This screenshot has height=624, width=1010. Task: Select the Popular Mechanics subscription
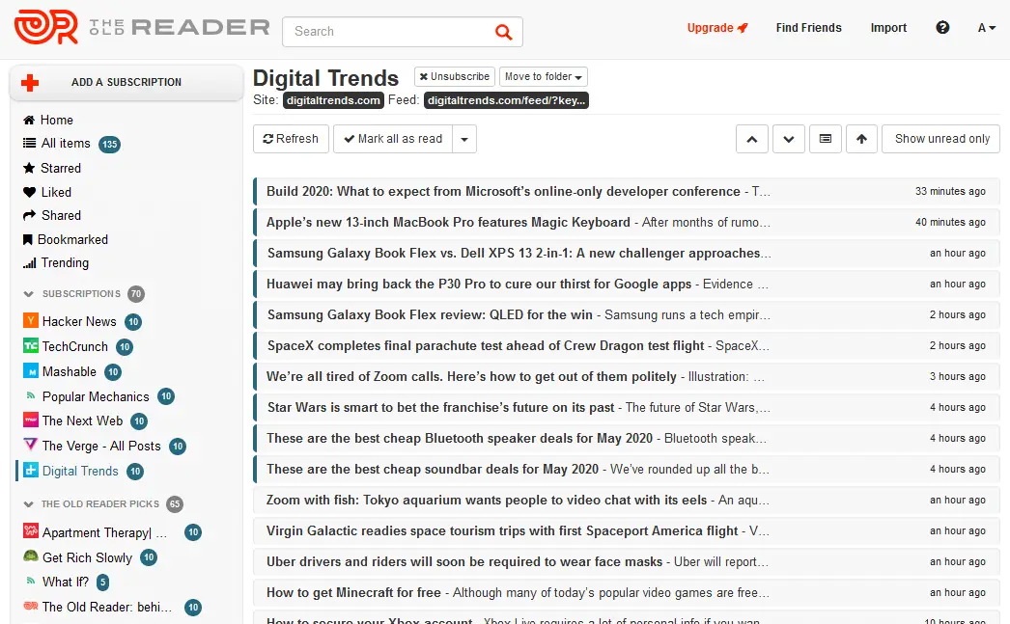coord(96,396)
